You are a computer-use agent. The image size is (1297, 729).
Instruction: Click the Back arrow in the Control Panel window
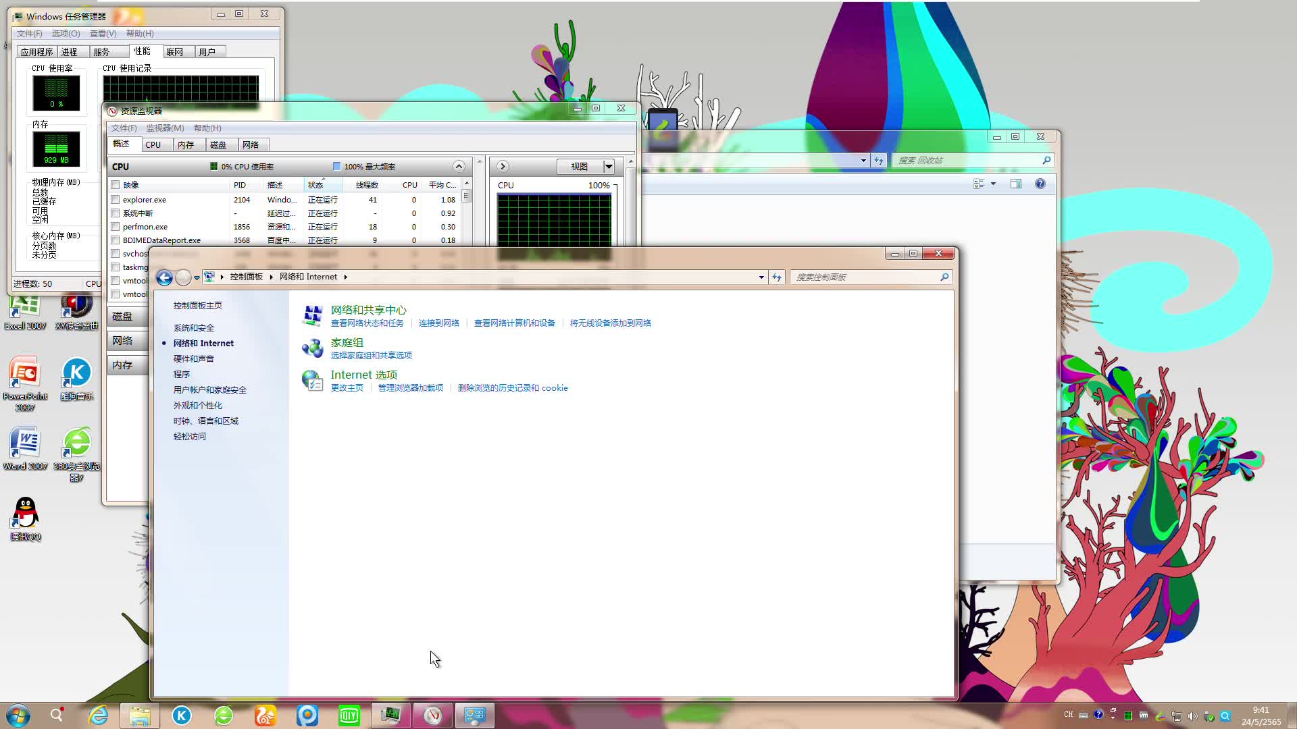tap(164, 277)
